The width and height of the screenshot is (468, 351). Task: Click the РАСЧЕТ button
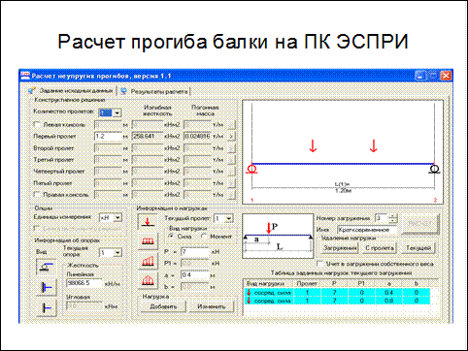pos(420,223)
